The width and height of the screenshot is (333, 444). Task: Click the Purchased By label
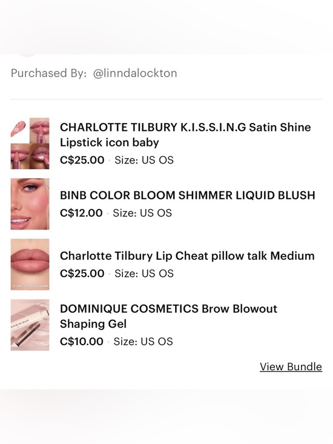point(48,73)
